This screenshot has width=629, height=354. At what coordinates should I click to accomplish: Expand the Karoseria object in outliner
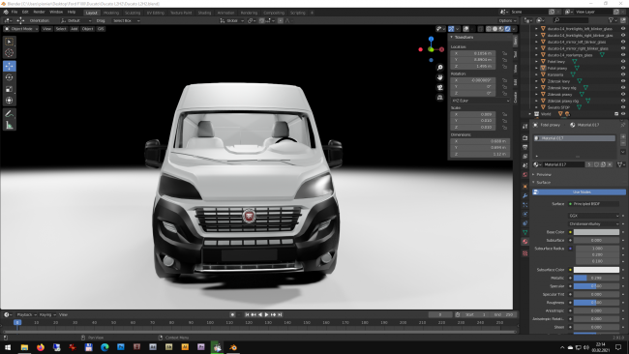pos(536,74)
